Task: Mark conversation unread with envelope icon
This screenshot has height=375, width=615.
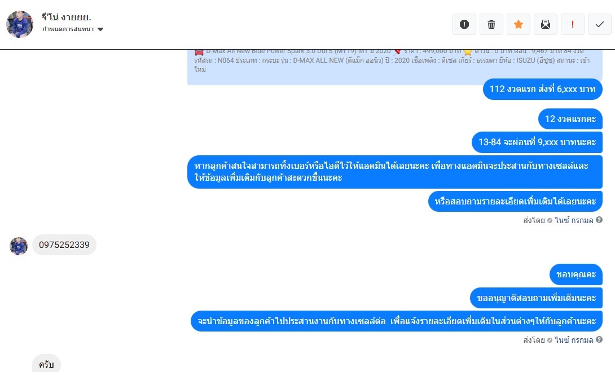Action: click(x=545, y=24)
